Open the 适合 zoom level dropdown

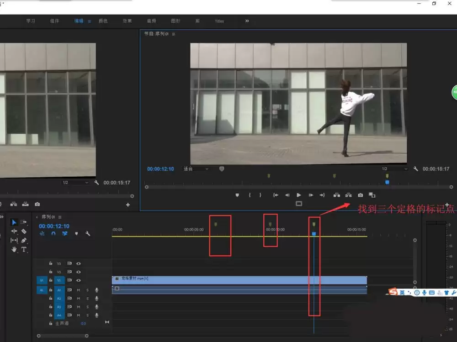196,169
